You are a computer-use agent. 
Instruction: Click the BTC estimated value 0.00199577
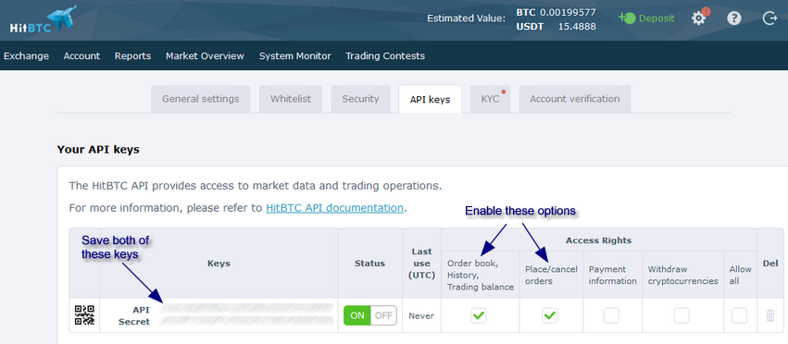(x=568, y=13)
